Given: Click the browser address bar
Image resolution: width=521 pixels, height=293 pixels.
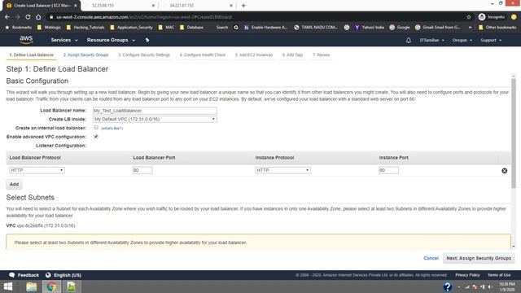Looking at the screenshot, I should coord(256,17).
